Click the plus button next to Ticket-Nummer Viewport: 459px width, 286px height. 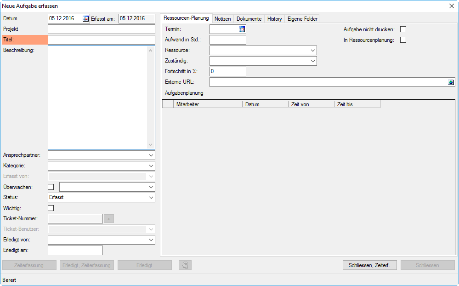(x=109, y=219)
